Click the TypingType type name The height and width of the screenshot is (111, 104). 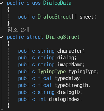(52, 72)
